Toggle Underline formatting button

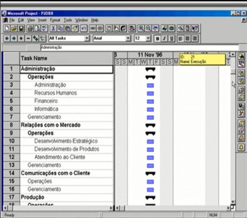[x=172, y=38]
